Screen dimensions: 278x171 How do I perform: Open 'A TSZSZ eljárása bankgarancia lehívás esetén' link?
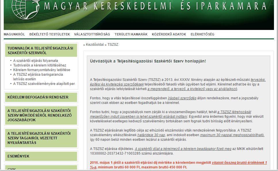pos(38,77)
